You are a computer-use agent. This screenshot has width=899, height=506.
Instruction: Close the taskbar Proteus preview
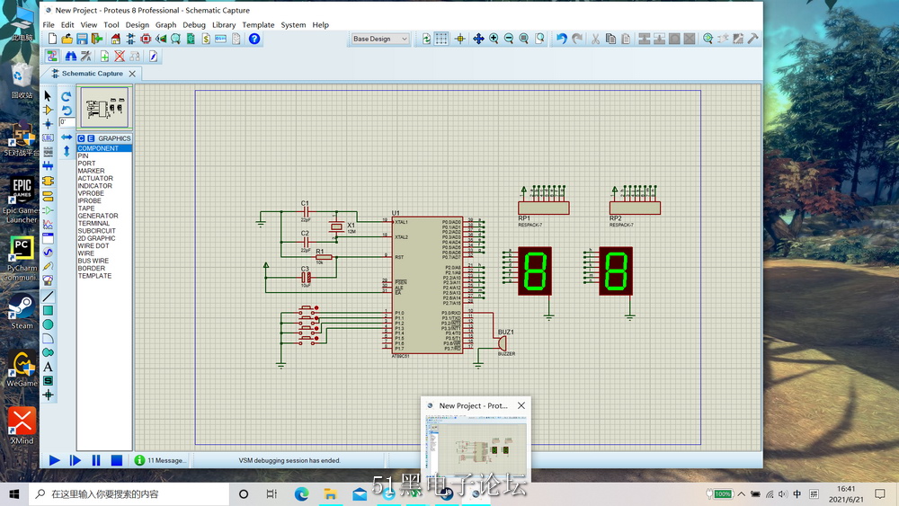(x=521, y=405)
